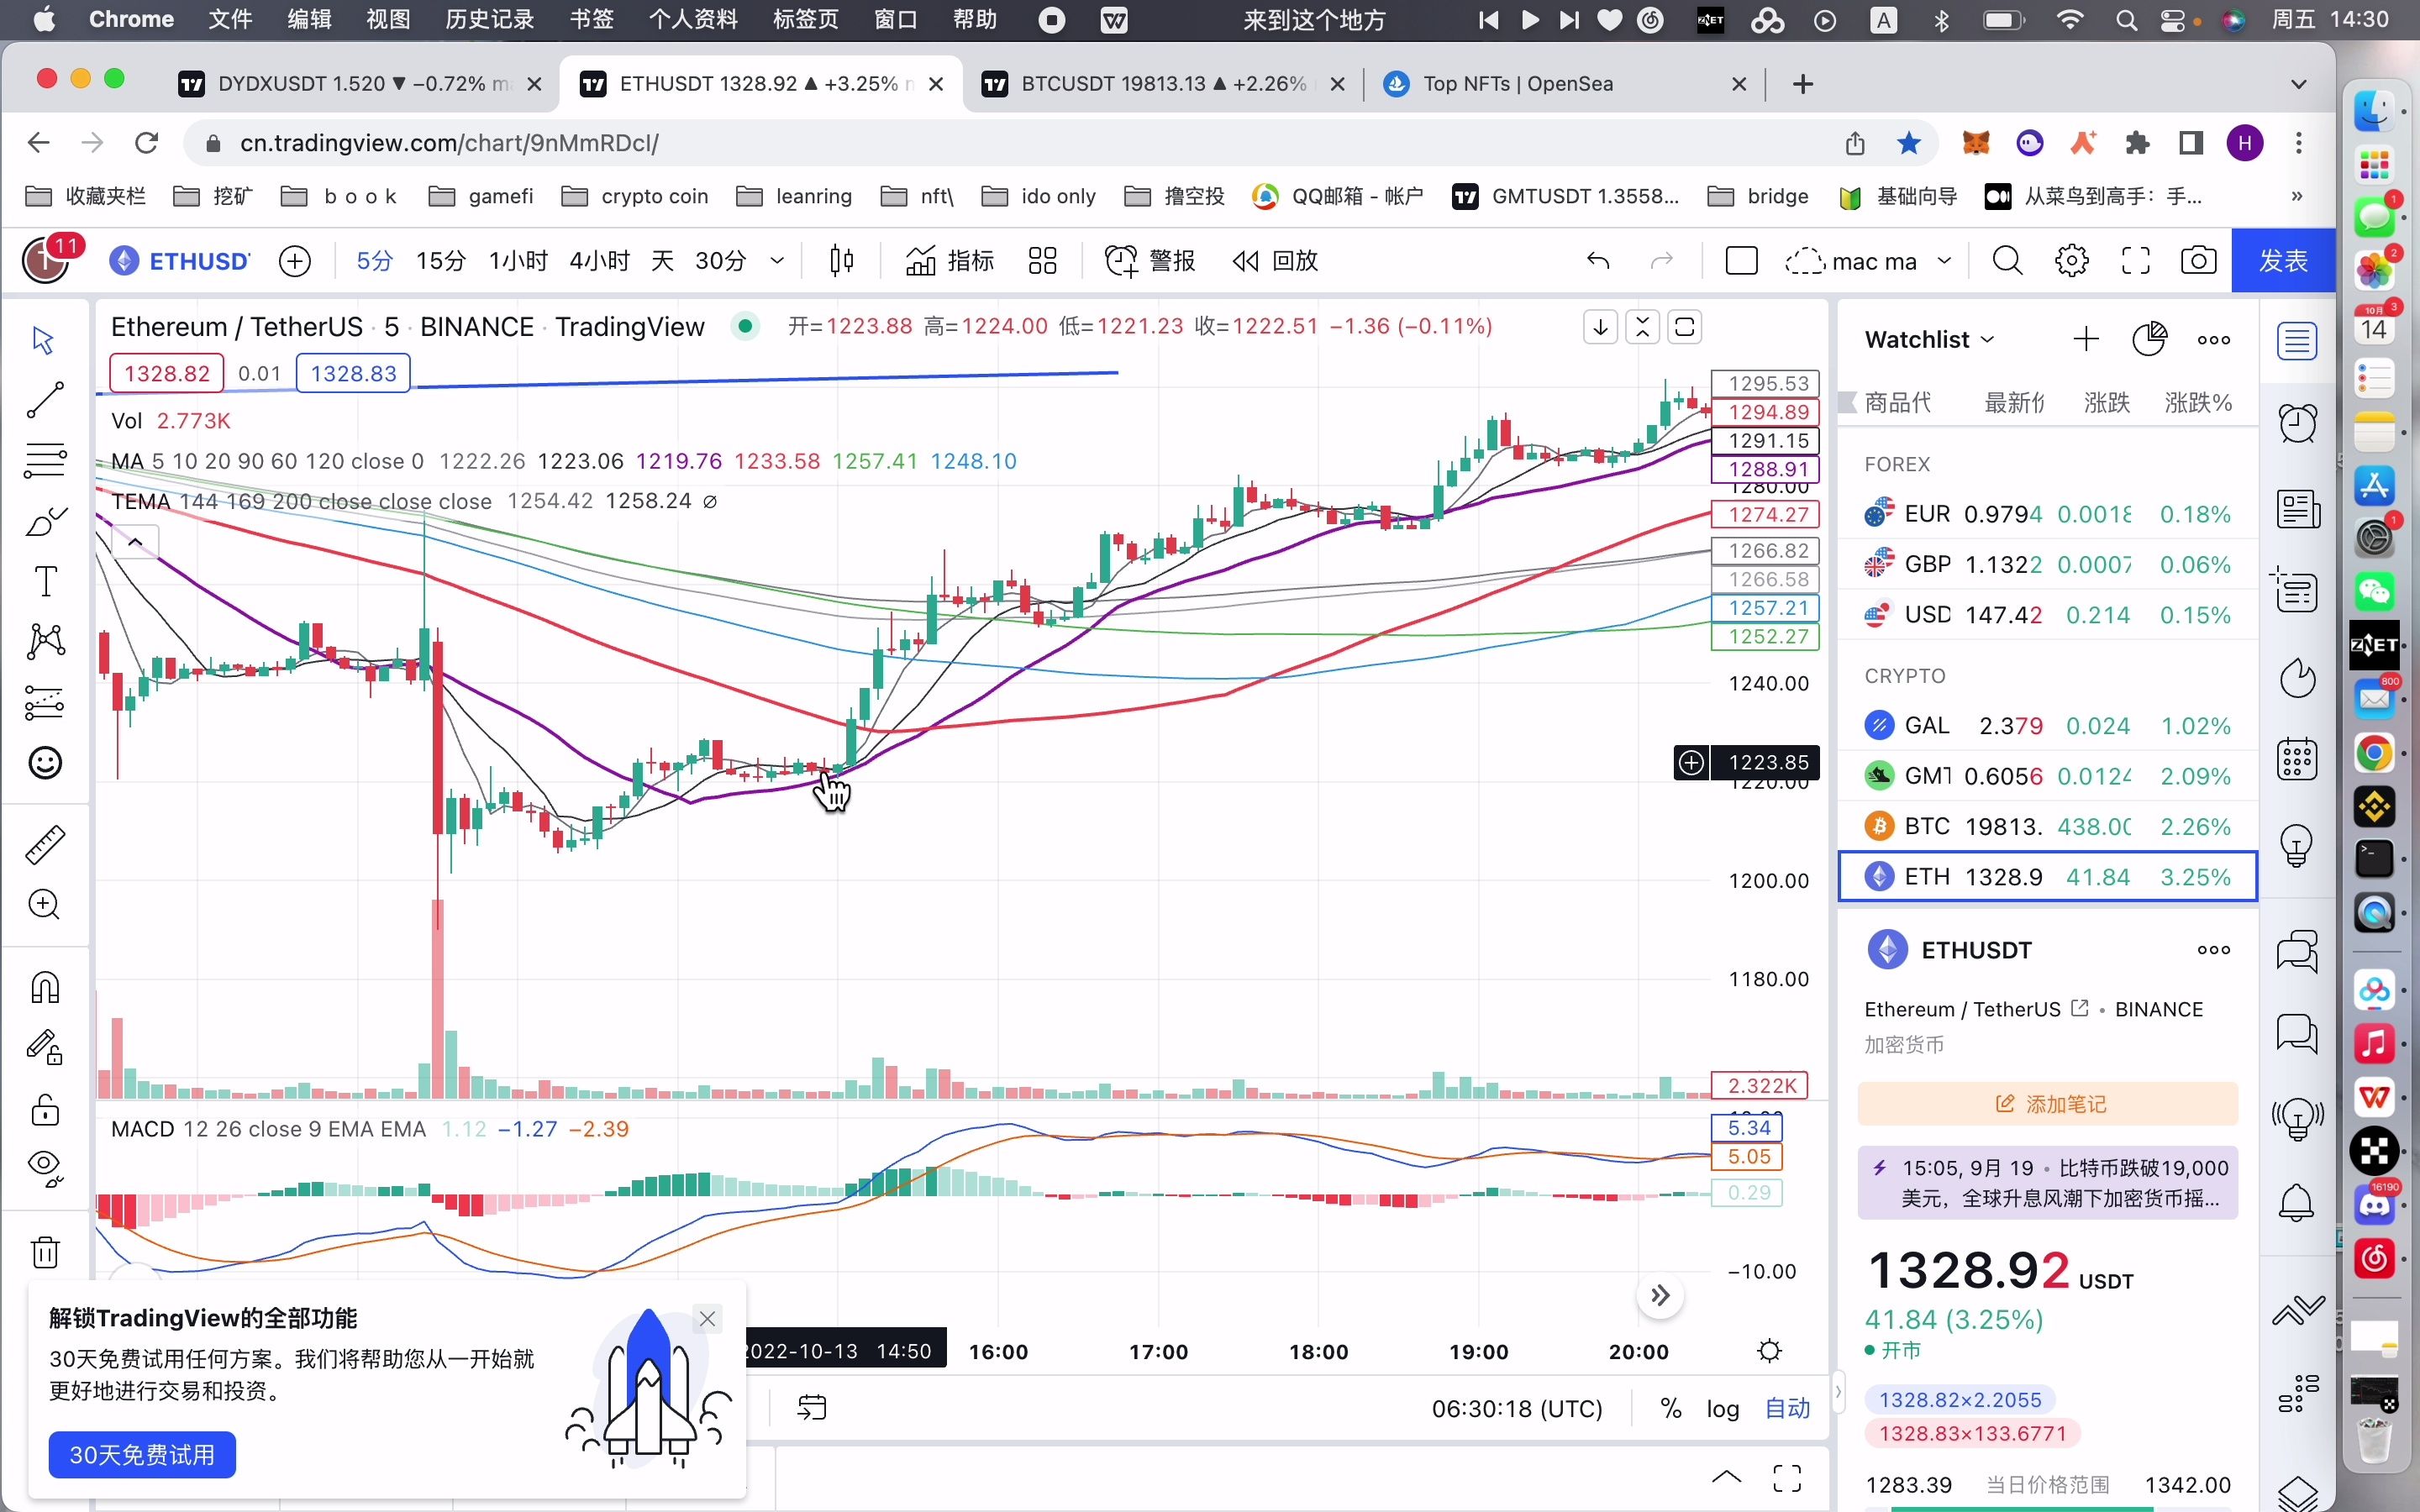Toggle magnet snap mode
The image size is (2420, 1512).
coord(45,987)
